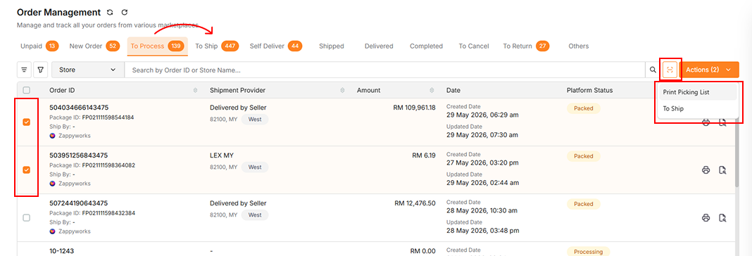This screenshot has width=752, height=256.
Task: Switch to the Others tab
Action: [x=578, y=46]
